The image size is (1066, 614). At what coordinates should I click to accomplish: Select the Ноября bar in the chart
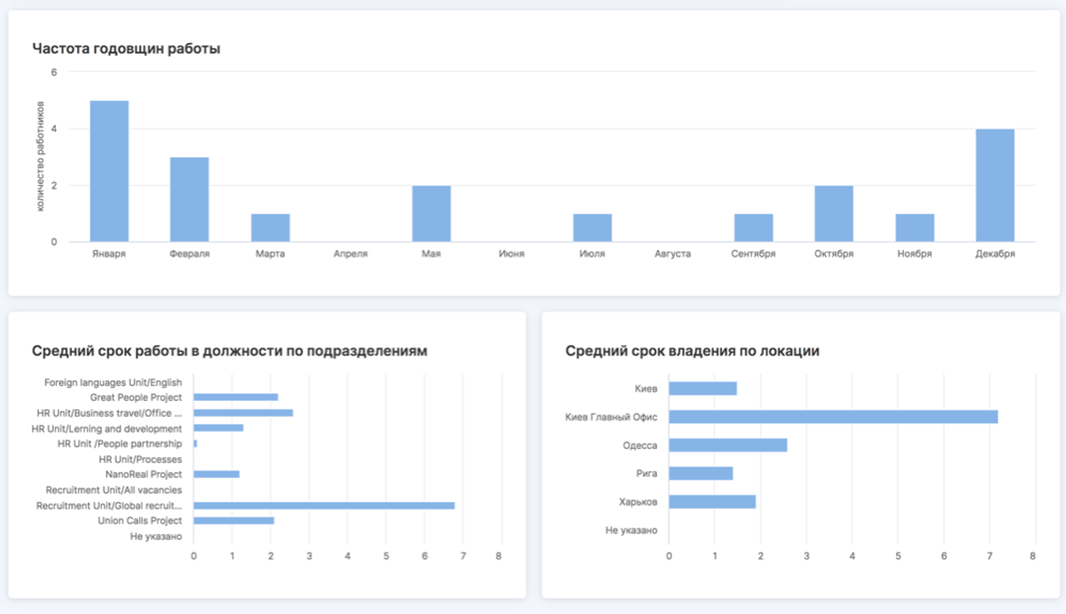click(x=914, y=228)
